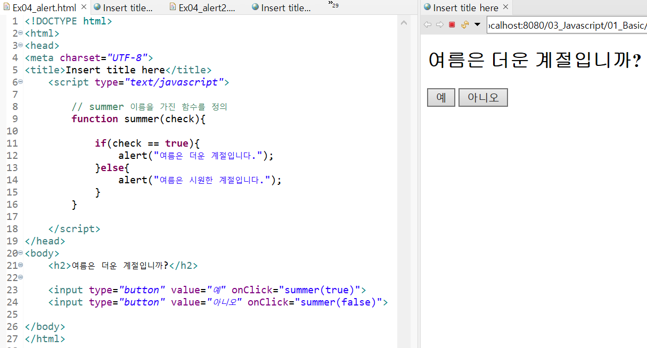Click the </html> closing tag line
The width and height of the screenshot is (647, 348).
coord(45,339)
